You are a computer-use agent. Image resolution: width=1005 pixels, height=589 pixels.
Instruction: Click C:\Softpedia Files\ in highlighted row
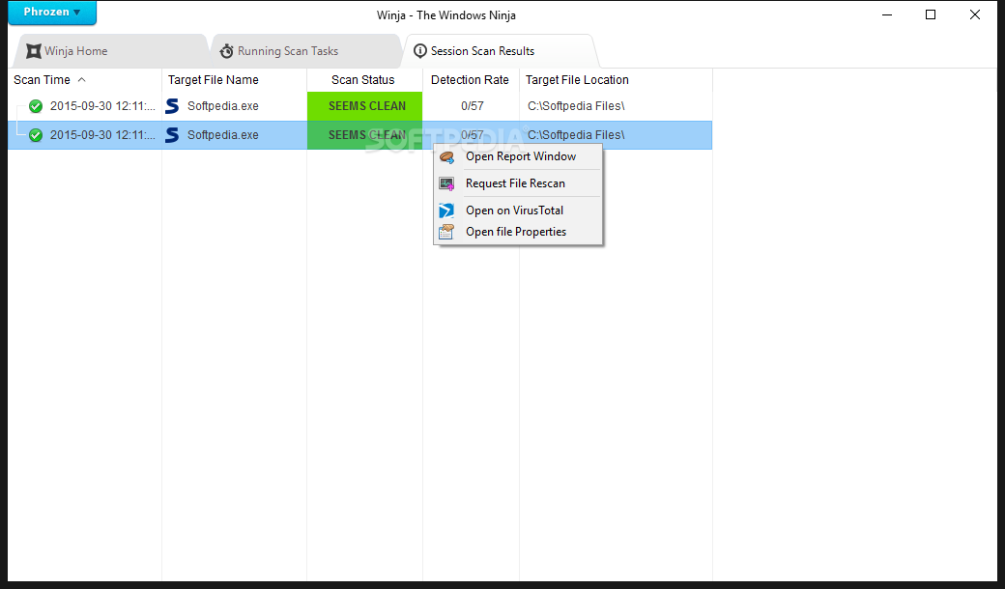pyautogui.click(x=576, y=135)
